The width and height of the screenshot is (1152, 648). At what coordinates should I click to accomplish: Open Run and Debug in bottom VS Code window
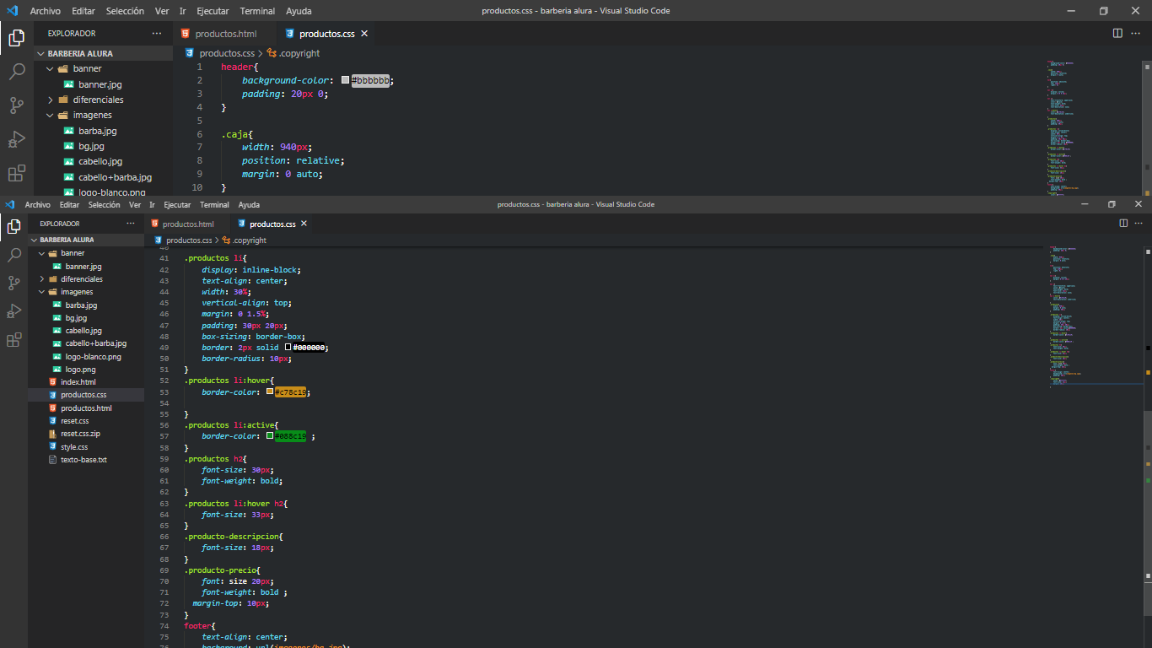pyautogui.click(x=14, y=311)
